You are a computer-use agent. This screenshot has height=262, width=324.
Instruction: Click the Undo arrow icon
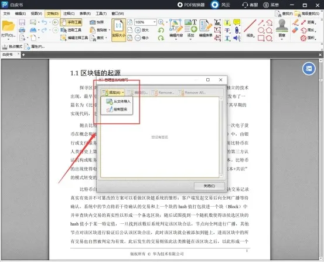(44, 22)
